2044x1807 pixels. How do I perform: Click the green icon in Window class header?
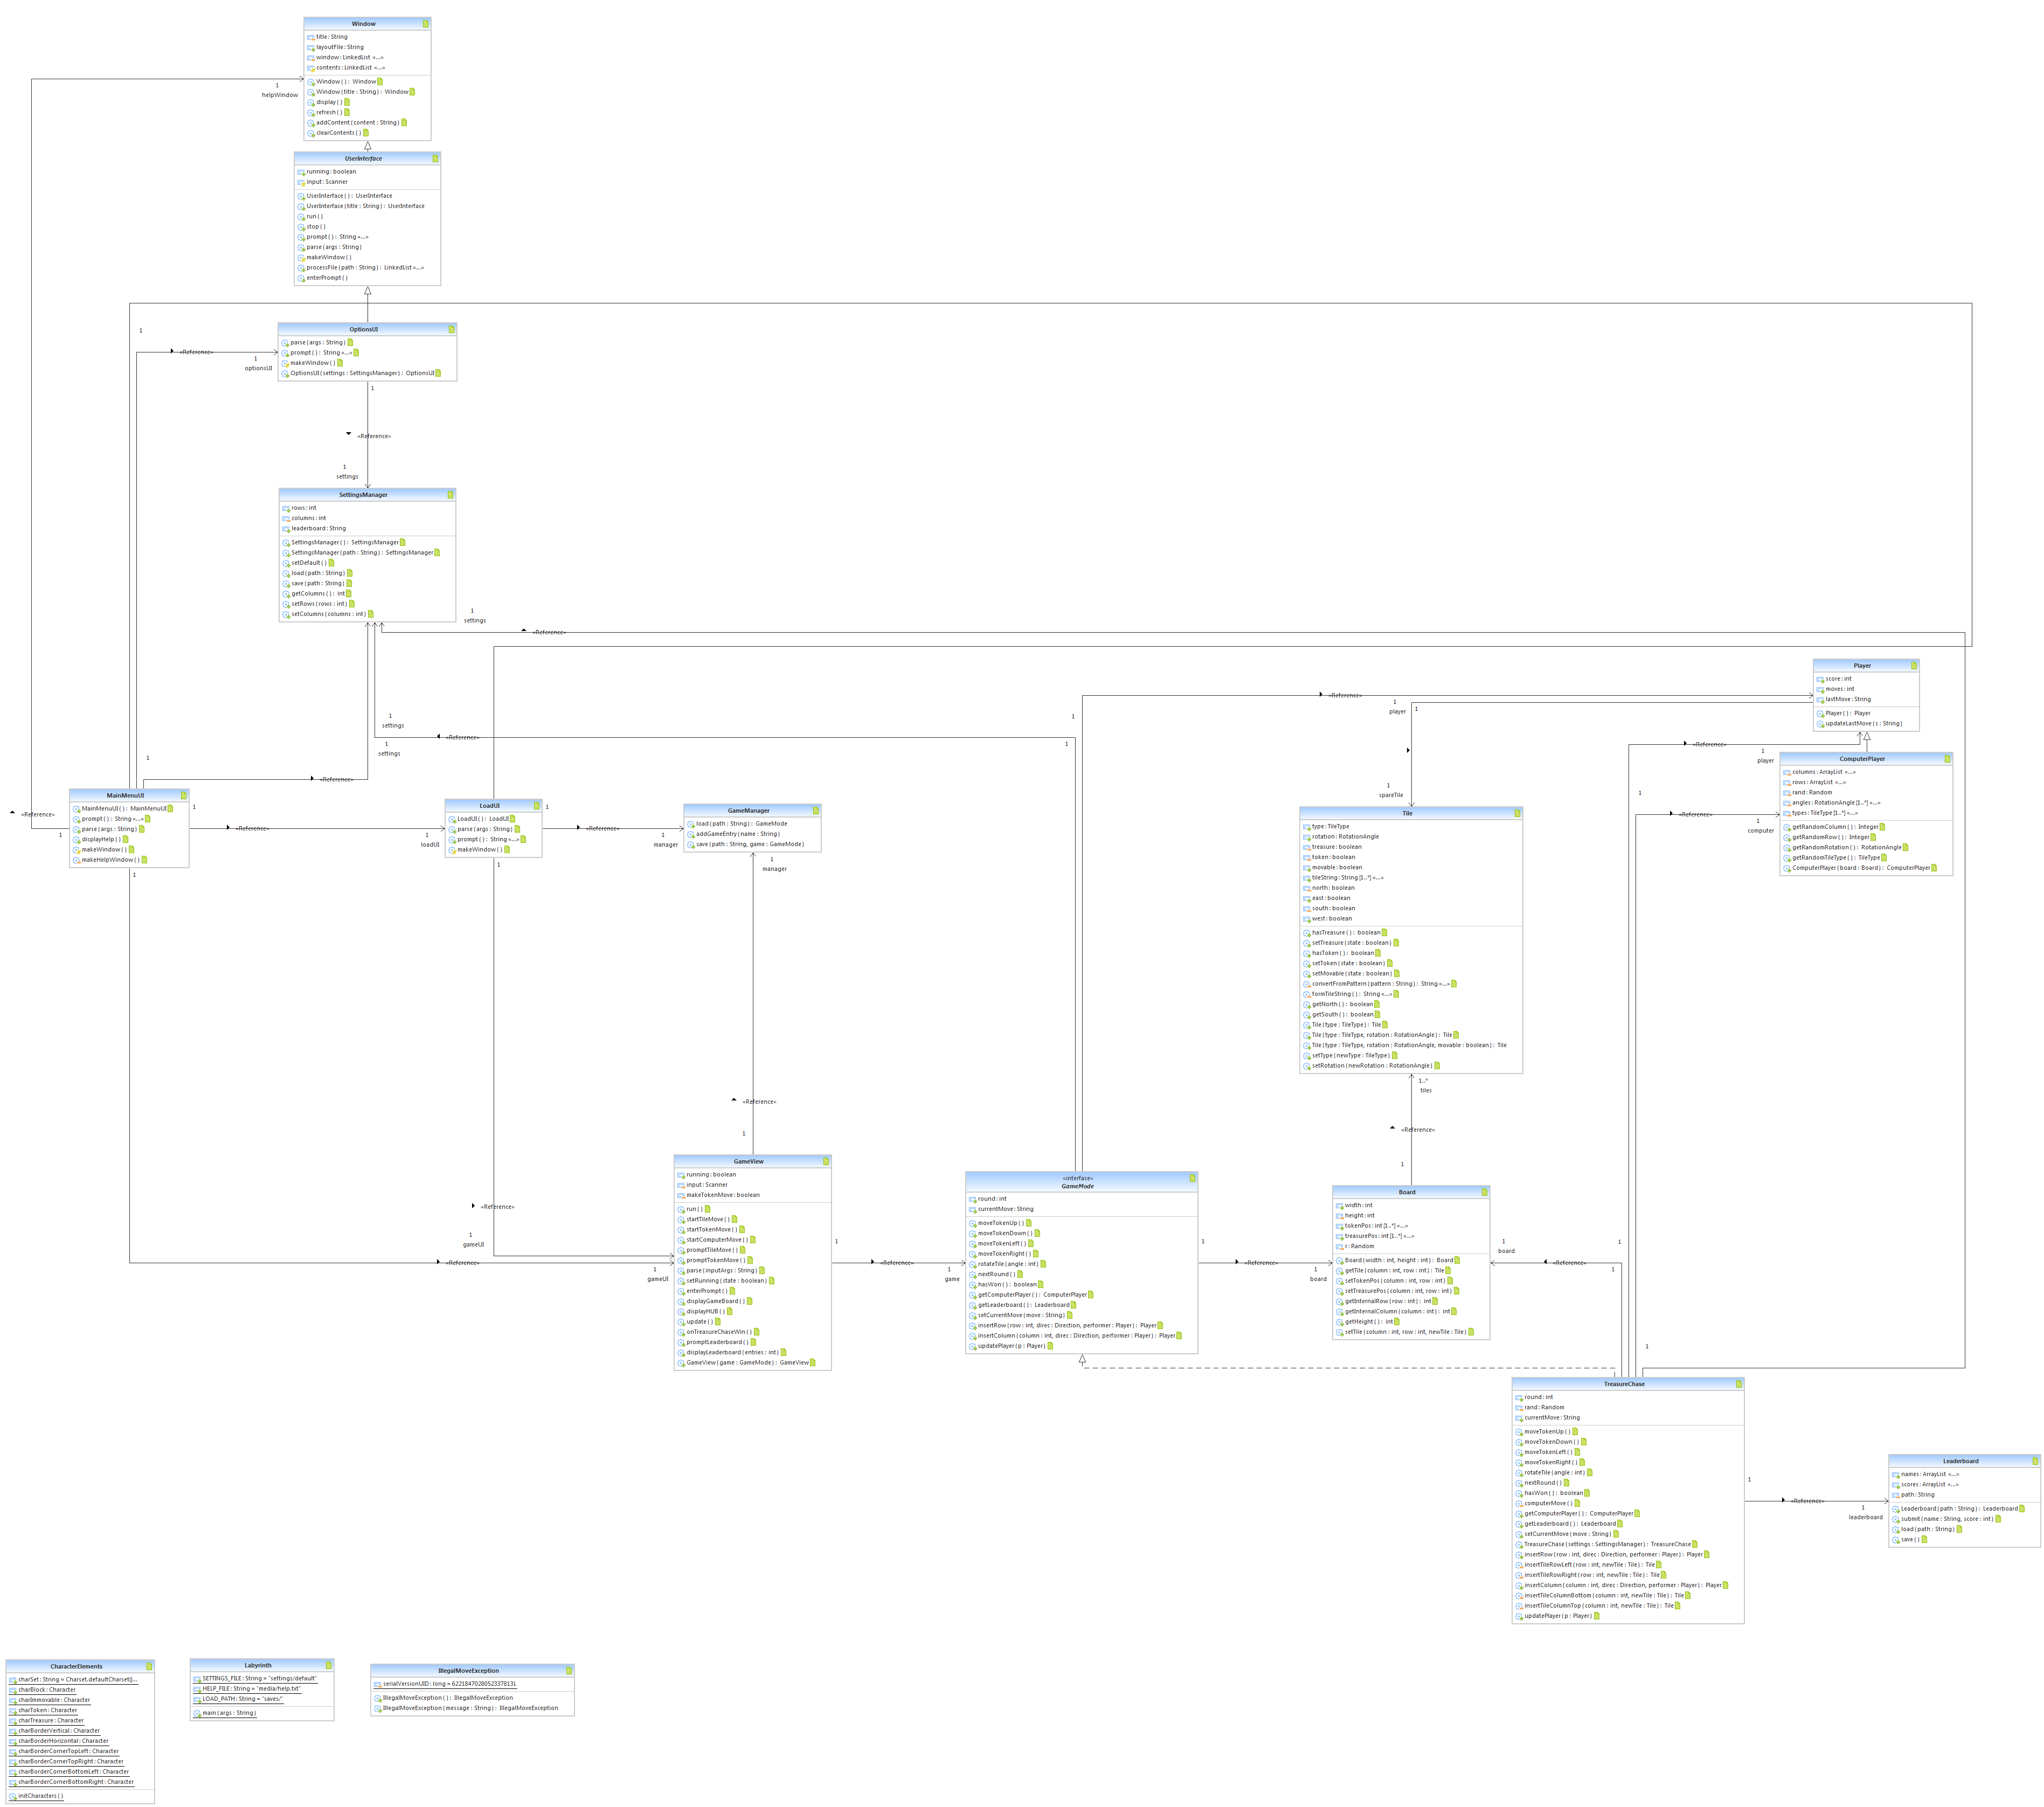pos(425,23)
